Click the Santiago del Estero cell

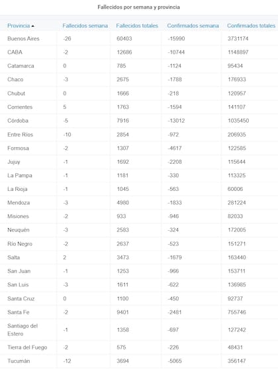point(23,330)
